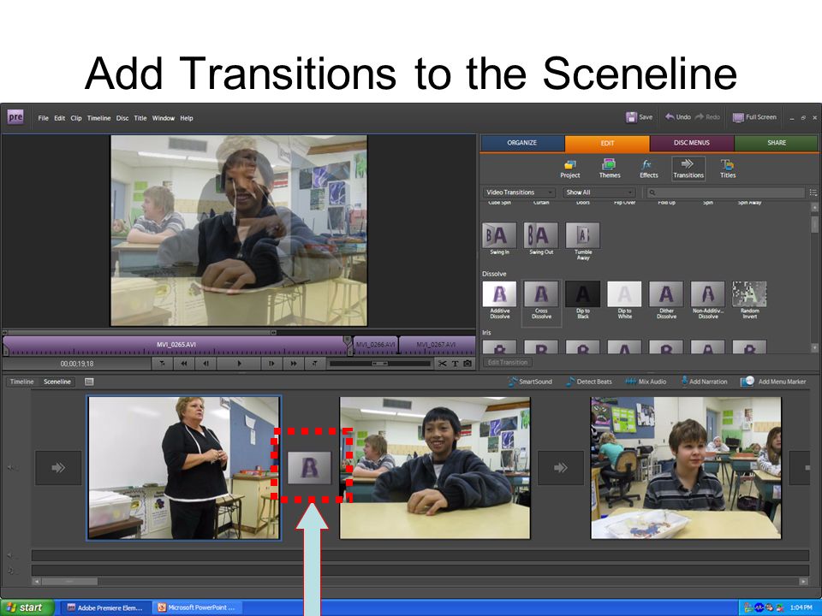The width and height of the screenshot is (822, 616).
Task: Click the SmartSound button
Action: [530, 382]
